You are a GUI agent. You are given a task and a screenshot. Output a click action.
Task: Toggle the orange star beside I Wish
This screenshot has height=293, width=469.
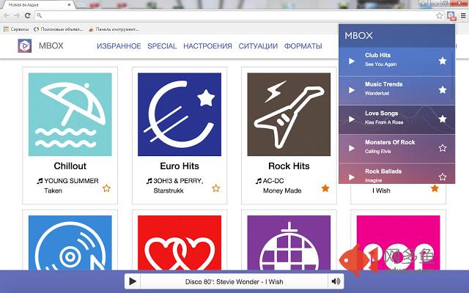pos(435,188)
